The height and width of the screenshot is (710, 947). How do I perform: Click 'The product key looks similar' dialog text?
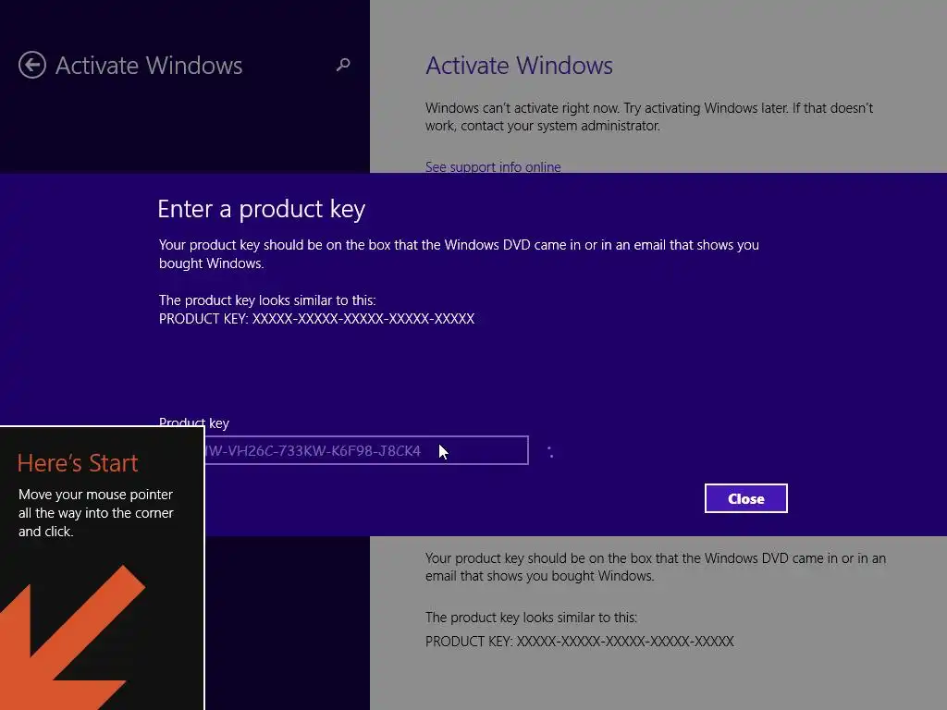pyautogui.click(x=267, y=300)
